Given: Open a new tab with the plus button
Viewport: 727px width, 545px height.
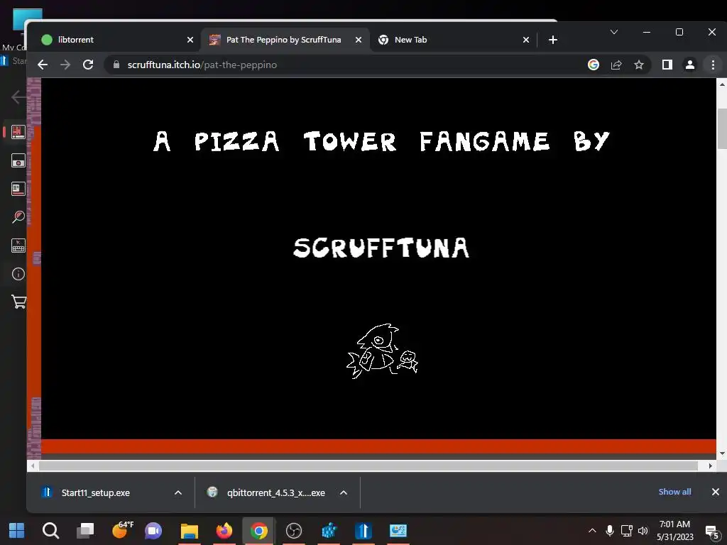Looking at the screenshot, I should tap(552, 40).
